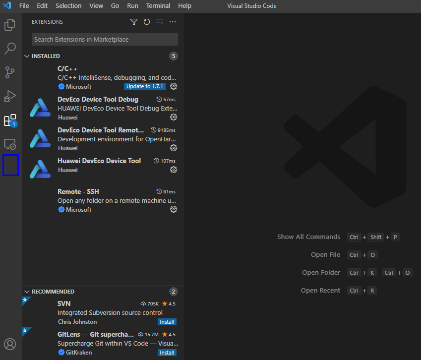Click the 9185ms activation time indicator
This screenshot has height=360, width=421.
[x=163, y=130]
